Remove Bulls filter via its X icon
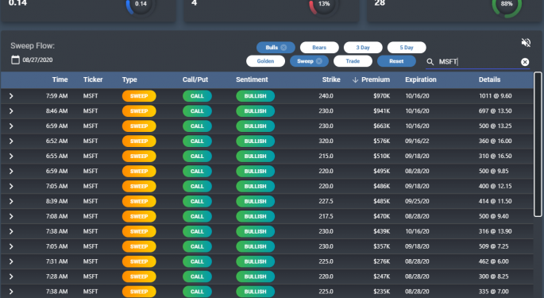Screen dimensions: 544x298 tap(284, 48)
